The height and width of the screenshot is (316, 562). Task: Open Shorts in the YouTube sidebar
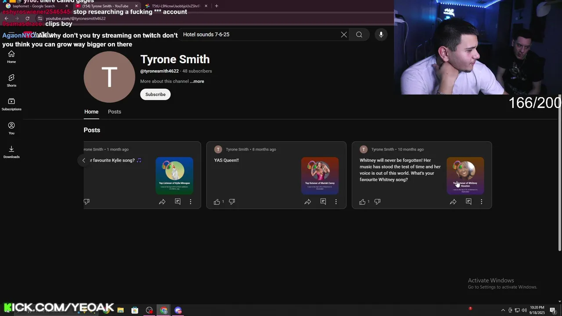(x=11, y=80)
